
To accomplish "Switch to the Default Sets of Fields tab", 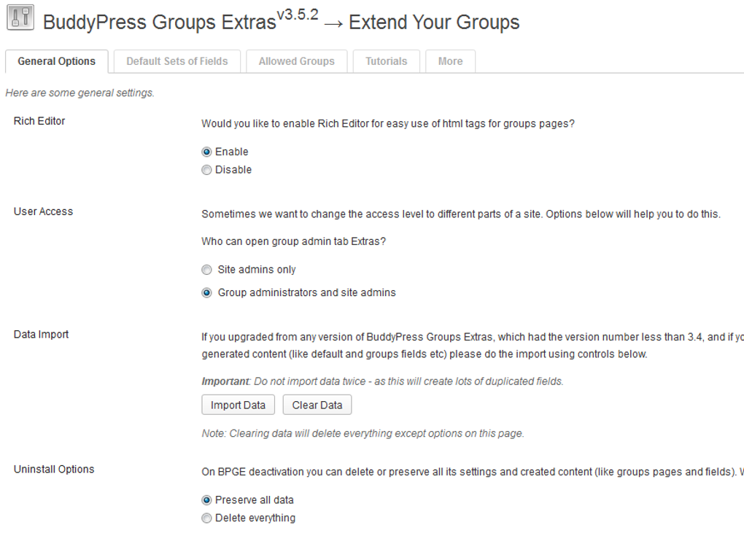I will point(177,61).
